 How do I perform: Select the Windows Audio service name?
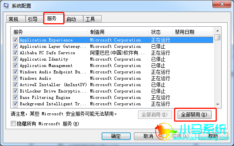tap(36, 78)
